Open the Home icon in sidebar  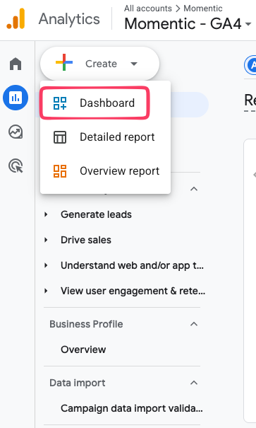pyautogui.click(x=16, y=64)
